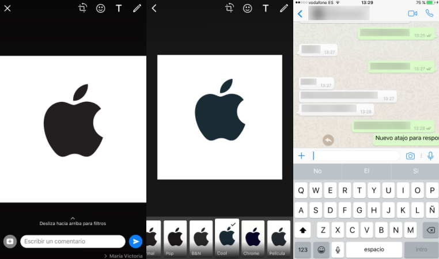
Task: Open emoji picker in middle filter screen
Action: click(x=248, y=9)
